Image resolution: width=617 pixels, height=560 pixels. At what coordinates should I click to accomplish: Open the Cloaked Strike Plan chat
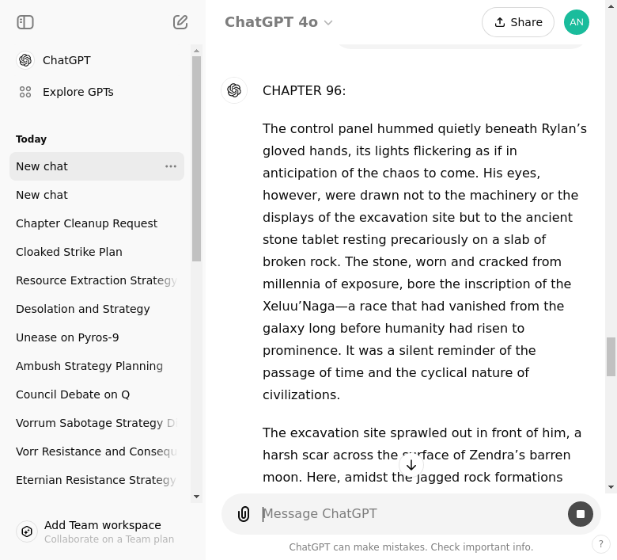point(69,252)
